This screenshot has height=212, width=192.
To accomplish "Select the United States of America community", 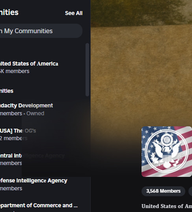I will [x=29, y=67].
